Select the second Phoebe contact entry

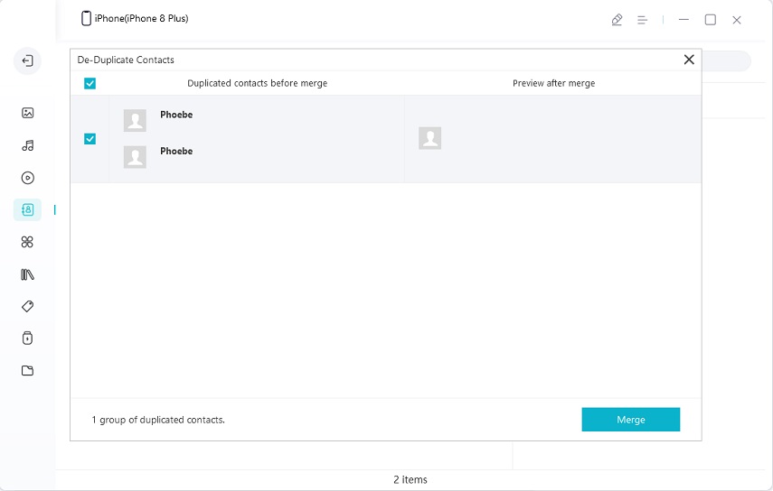click(175, 152)
